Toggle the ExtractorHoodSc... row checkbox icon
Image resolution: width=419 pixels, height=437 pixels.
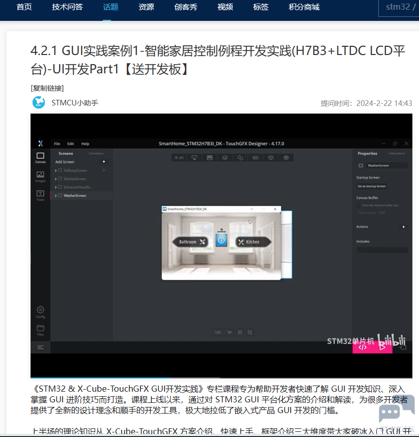[60, 187]
